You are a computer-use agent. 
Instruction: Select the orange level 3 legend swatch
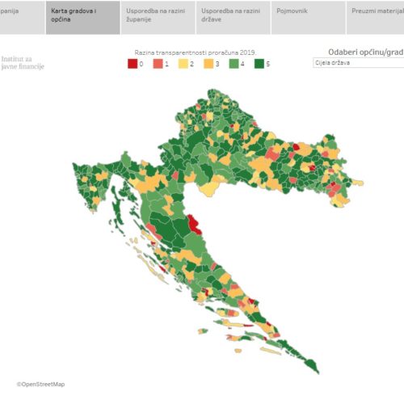208,64
